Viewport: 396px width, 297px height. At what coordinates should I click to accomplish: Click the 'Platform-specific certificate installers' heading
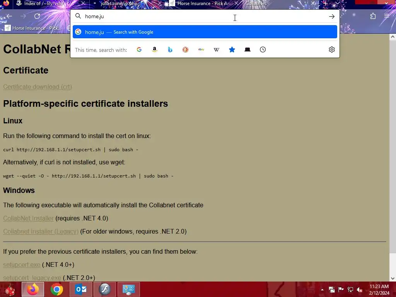coord(85,104)
